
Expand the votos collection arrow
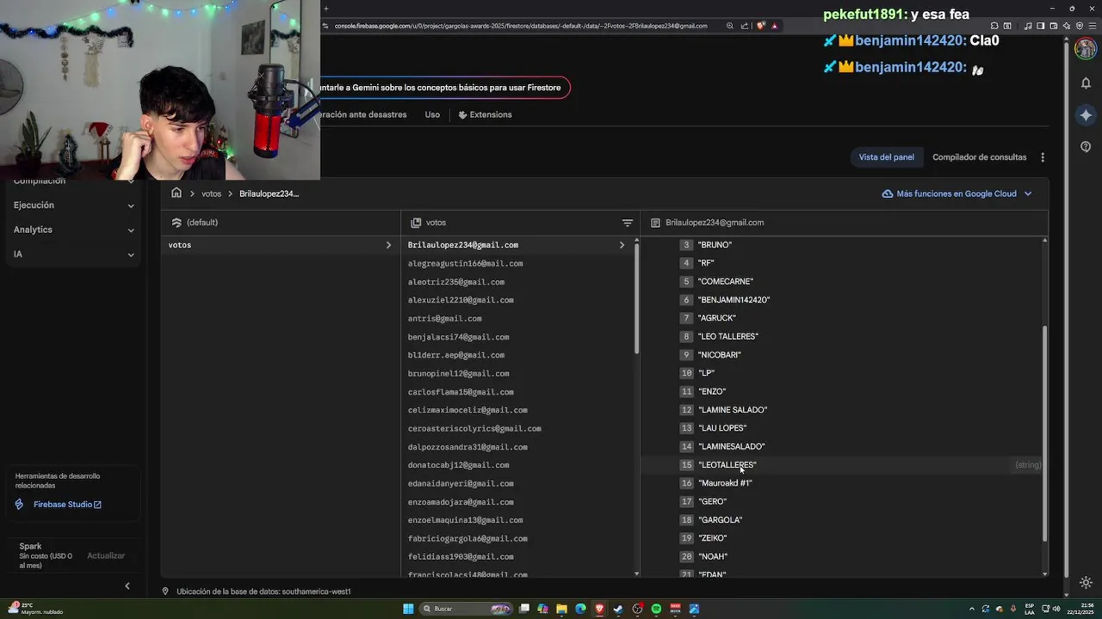click(388, 245)
